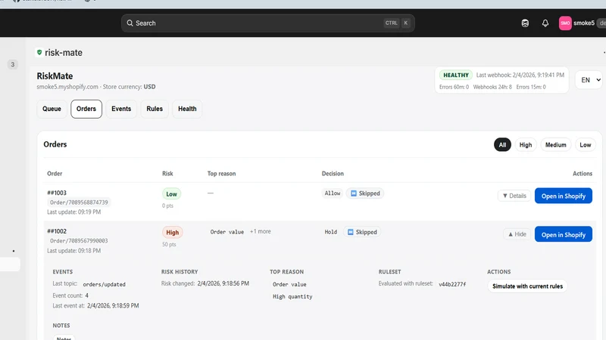
Task: Click the search magnifier icon
Action: 130,23
